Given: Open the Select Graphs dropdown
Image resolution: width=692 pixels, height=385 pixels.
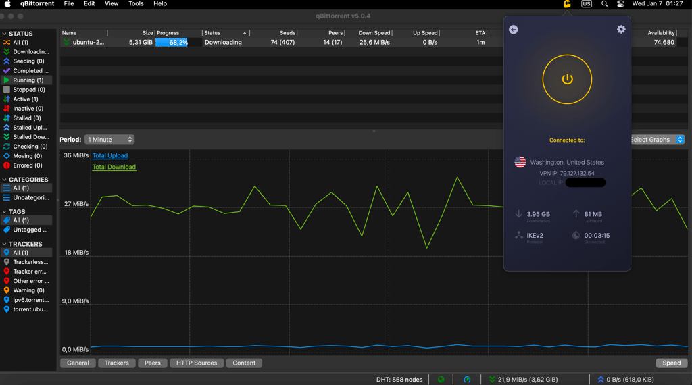Looking at the screenshot, I should click(658, 139).
